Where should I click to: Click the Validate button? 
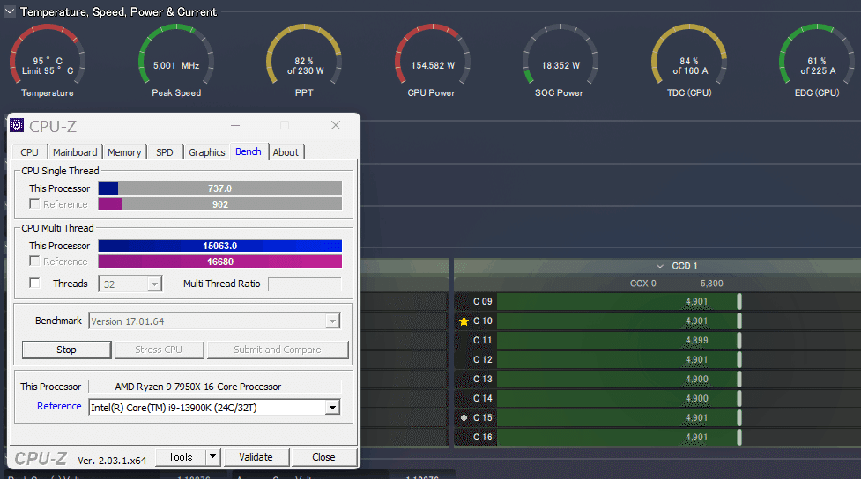coord(256,456)
